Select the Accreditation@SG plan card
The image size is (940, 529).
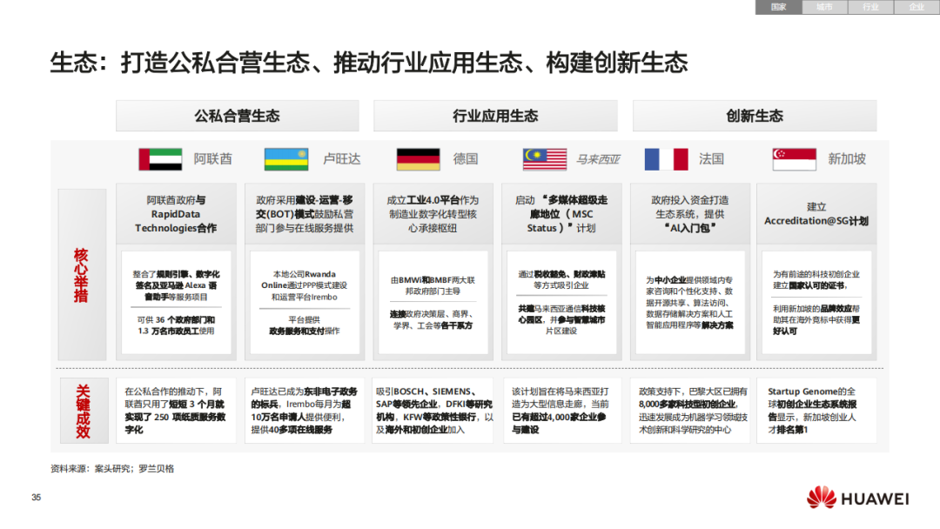pyautogui.click(x=817, y=216)
